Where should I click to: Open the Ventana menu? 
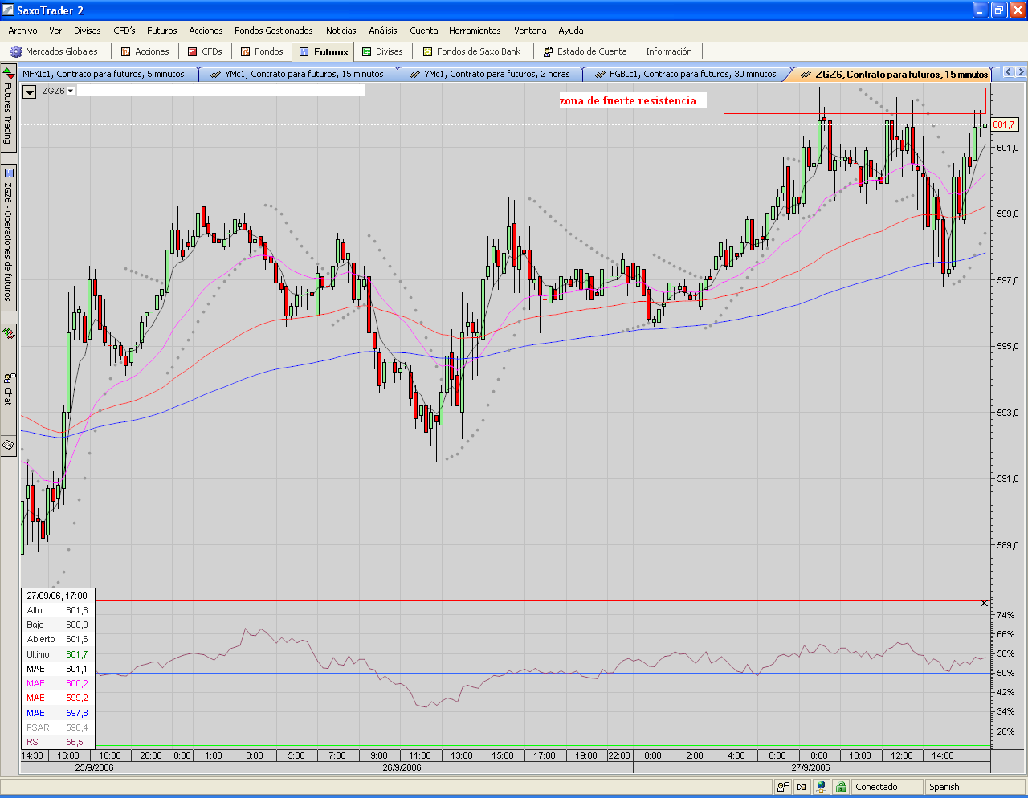530,31
